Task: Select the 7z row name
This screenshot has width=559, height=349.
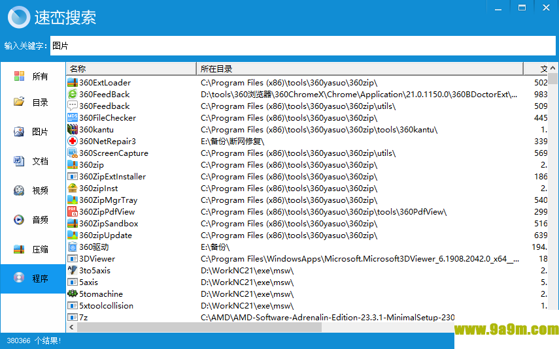Action: coord(84,317)
